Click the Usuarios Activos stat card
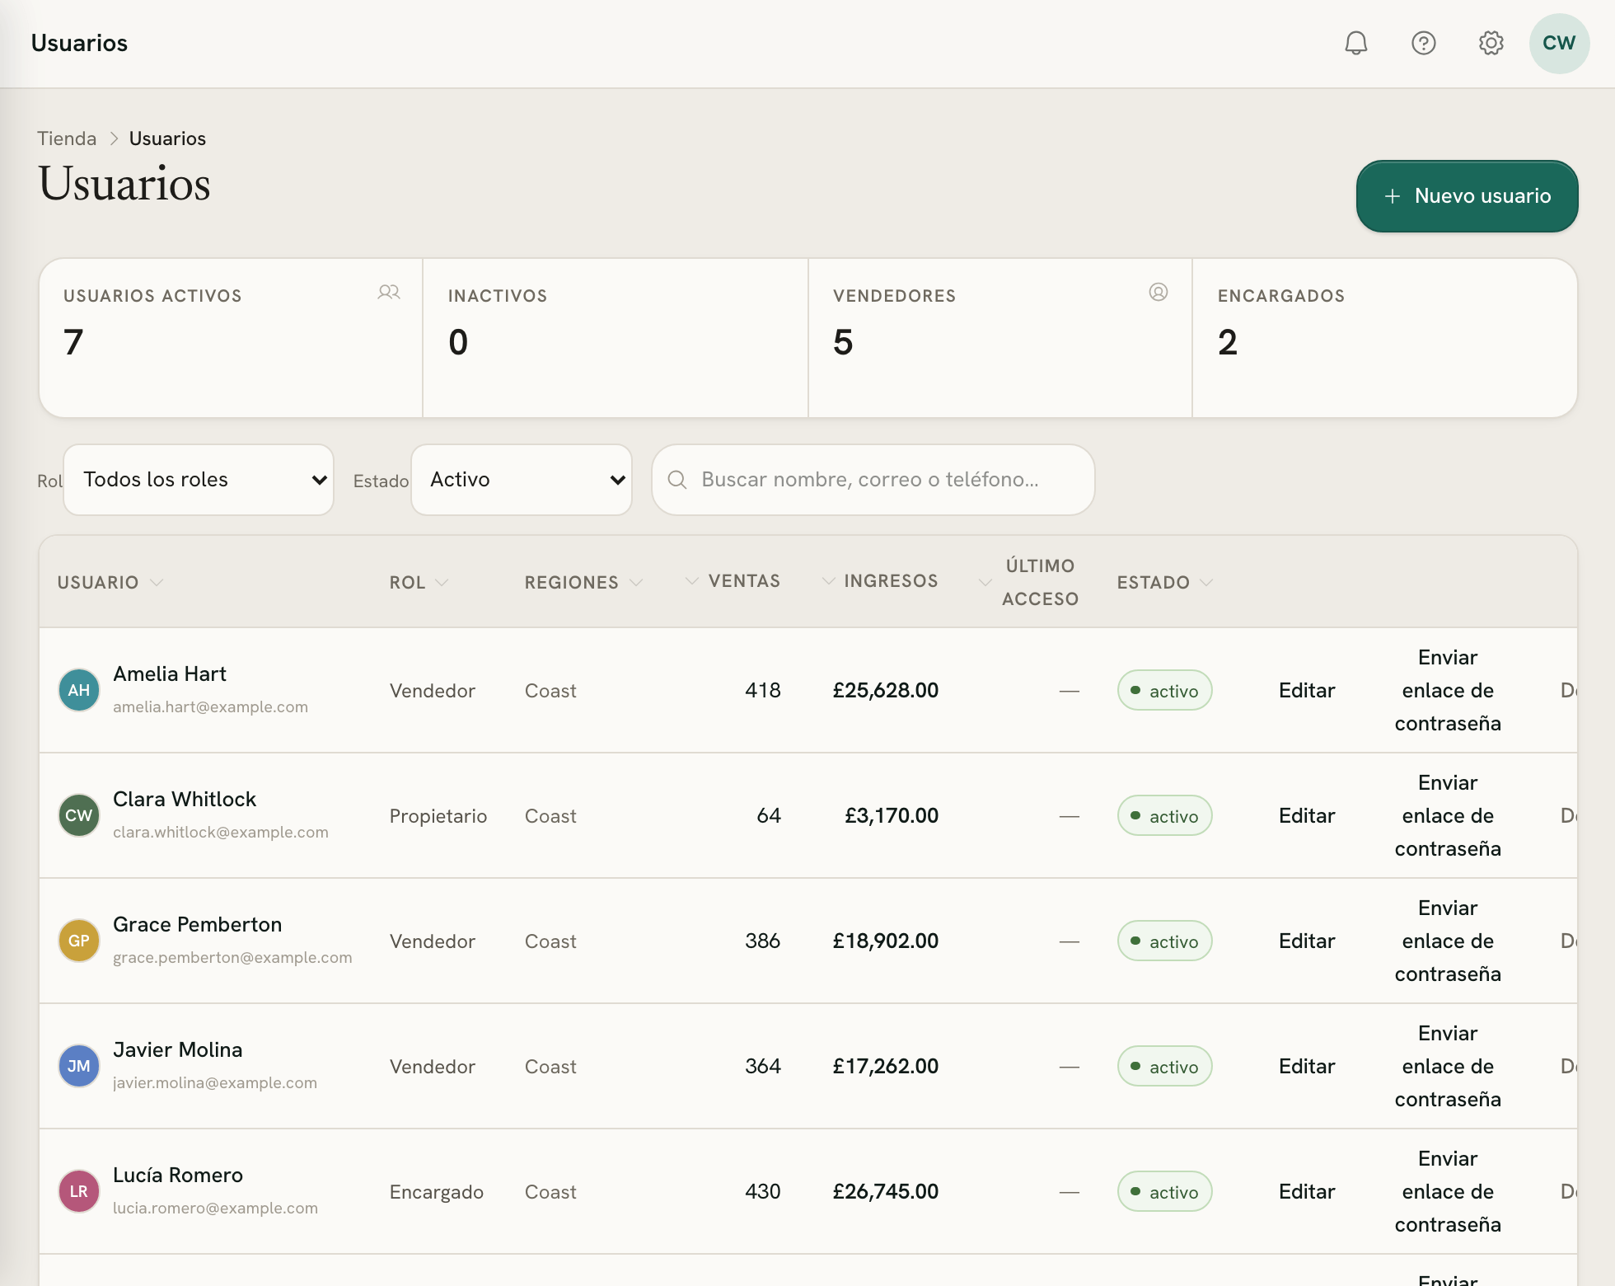Screen dimensions: 1615x1286 [x=231, y=338]
